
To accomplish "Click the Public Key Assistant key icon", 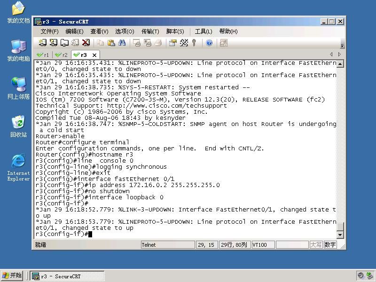I will tap(194, 43).
